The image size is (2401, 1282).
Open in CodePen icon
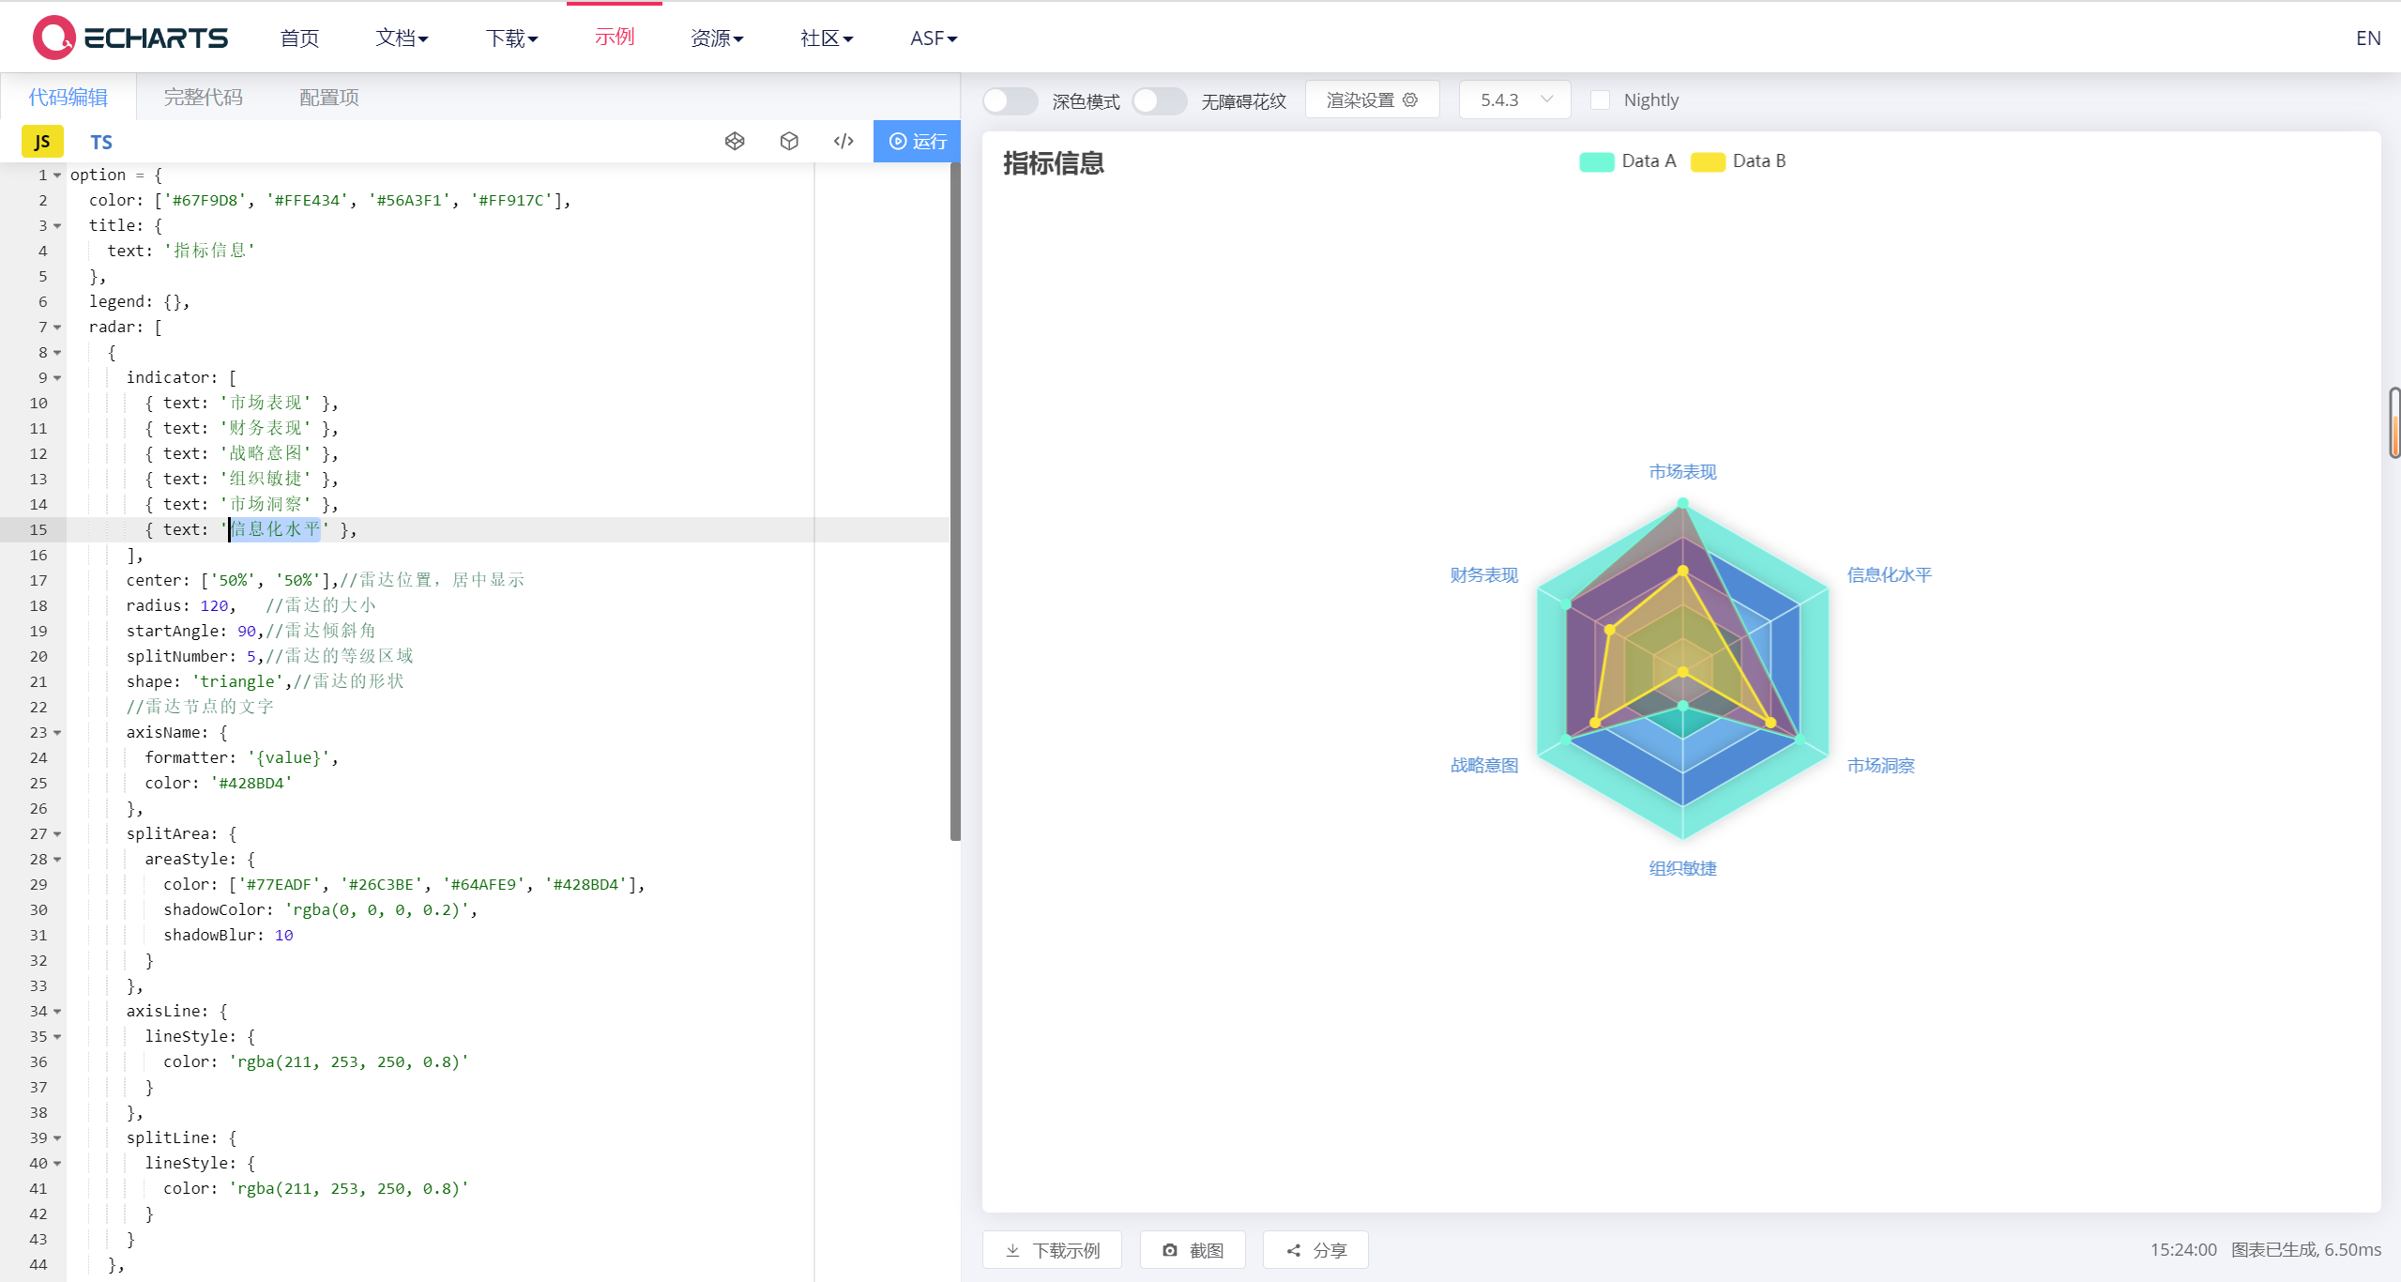(735, 141)
